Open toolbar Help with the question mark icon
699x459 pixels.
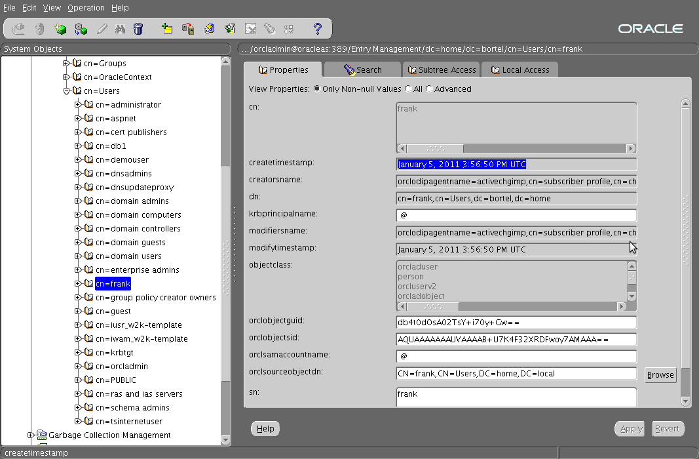317,29
